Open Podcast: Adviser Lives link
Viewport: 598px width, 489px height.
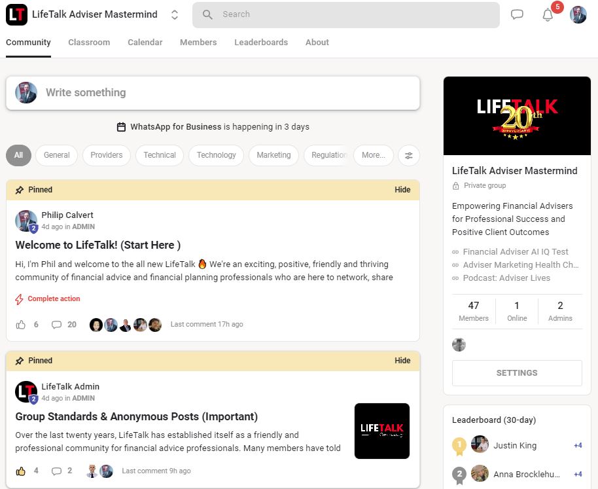click(506, 278)
